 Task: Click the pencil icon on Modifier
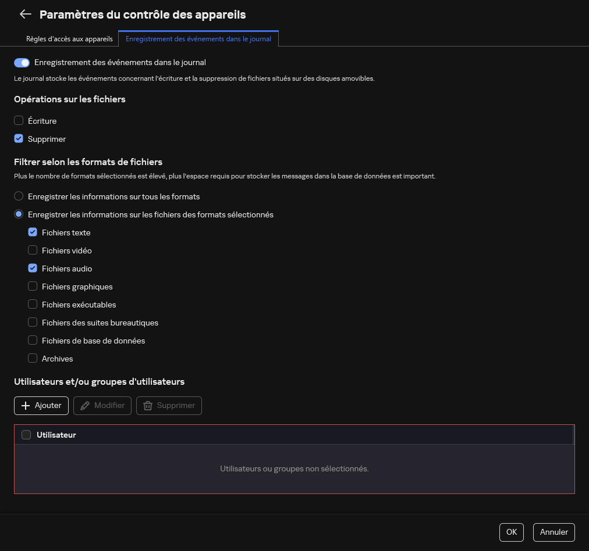coord(84,405)
